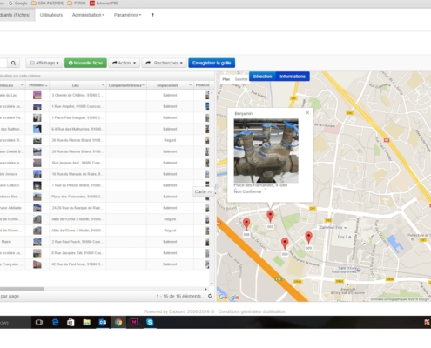Open Outlook from the taskbar
This screenshot has height=348, width=431.
point(103,322)
